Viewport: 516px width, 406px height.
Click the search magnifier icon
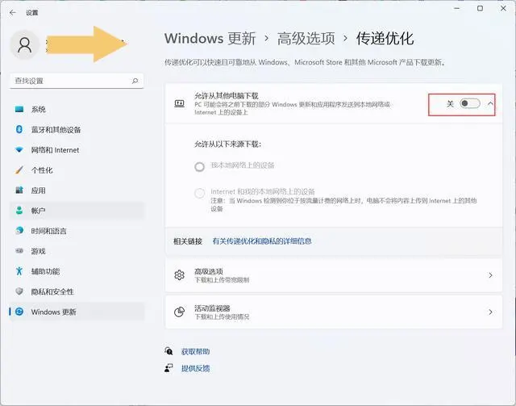[x=135, y=81]
